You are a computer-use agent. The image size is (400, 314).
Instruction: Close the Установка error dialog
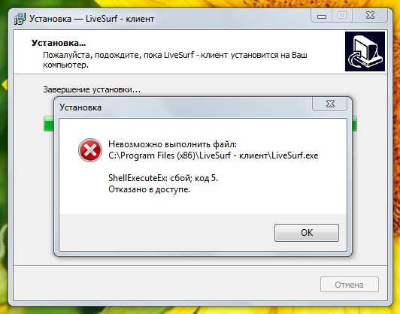[330, 104]
